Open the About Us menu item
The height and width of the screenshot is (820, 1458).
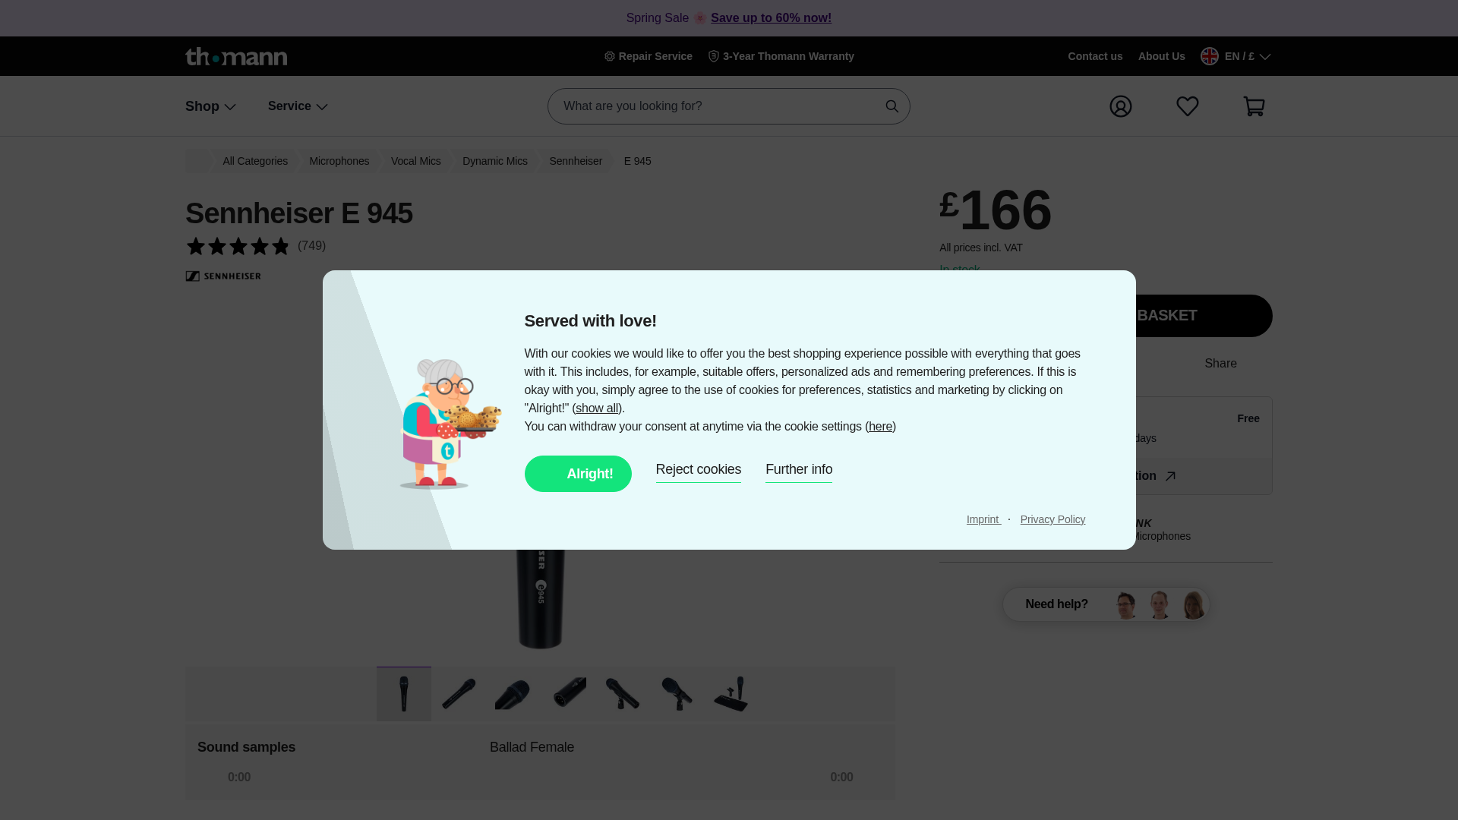[x=1161, y=56]
